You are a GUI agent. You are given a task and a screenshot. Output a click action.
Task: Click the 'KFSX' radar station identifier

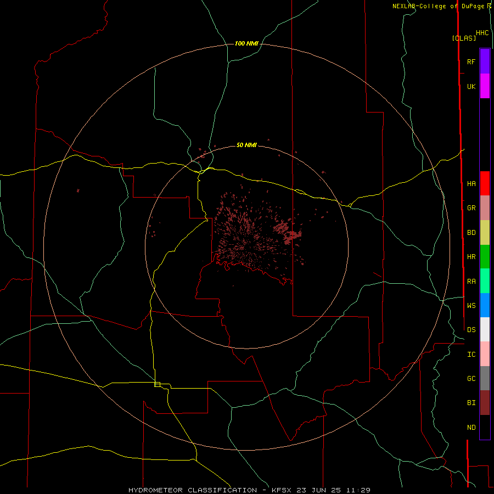pyautogui.click(x=282, y=490)
